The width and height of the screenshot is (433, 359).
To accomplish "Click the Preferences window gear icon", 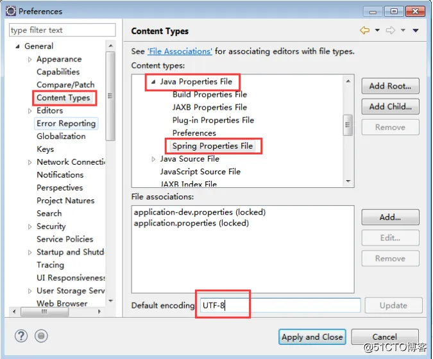I will (11, 11).
